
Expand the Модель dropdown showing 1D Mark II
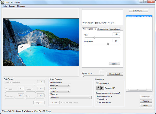[60, 91]
